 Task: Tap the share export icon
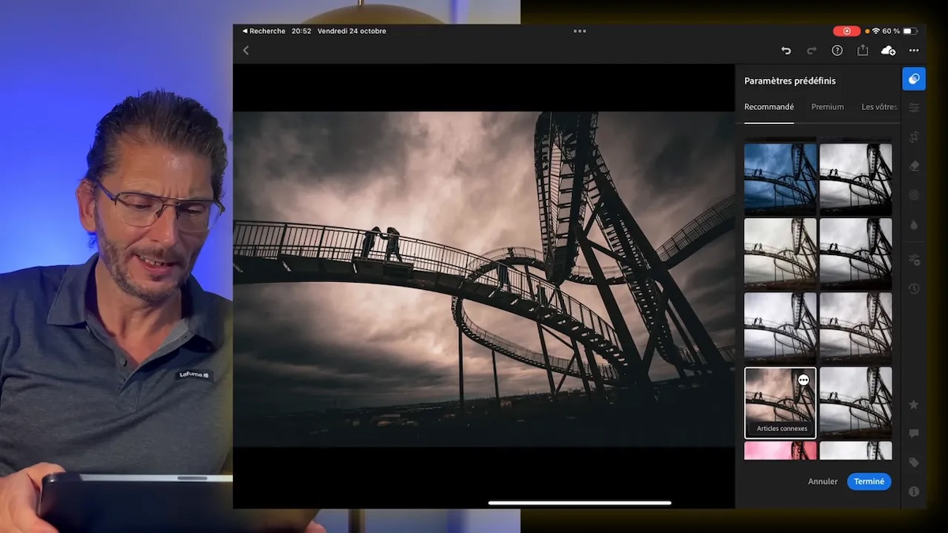[x=863, y=51]
